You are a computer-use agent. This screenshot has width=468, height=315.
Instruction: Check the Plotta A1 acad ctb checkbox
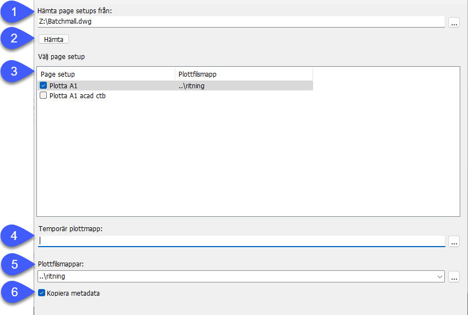pyautogui.click(x=44, y=95)
